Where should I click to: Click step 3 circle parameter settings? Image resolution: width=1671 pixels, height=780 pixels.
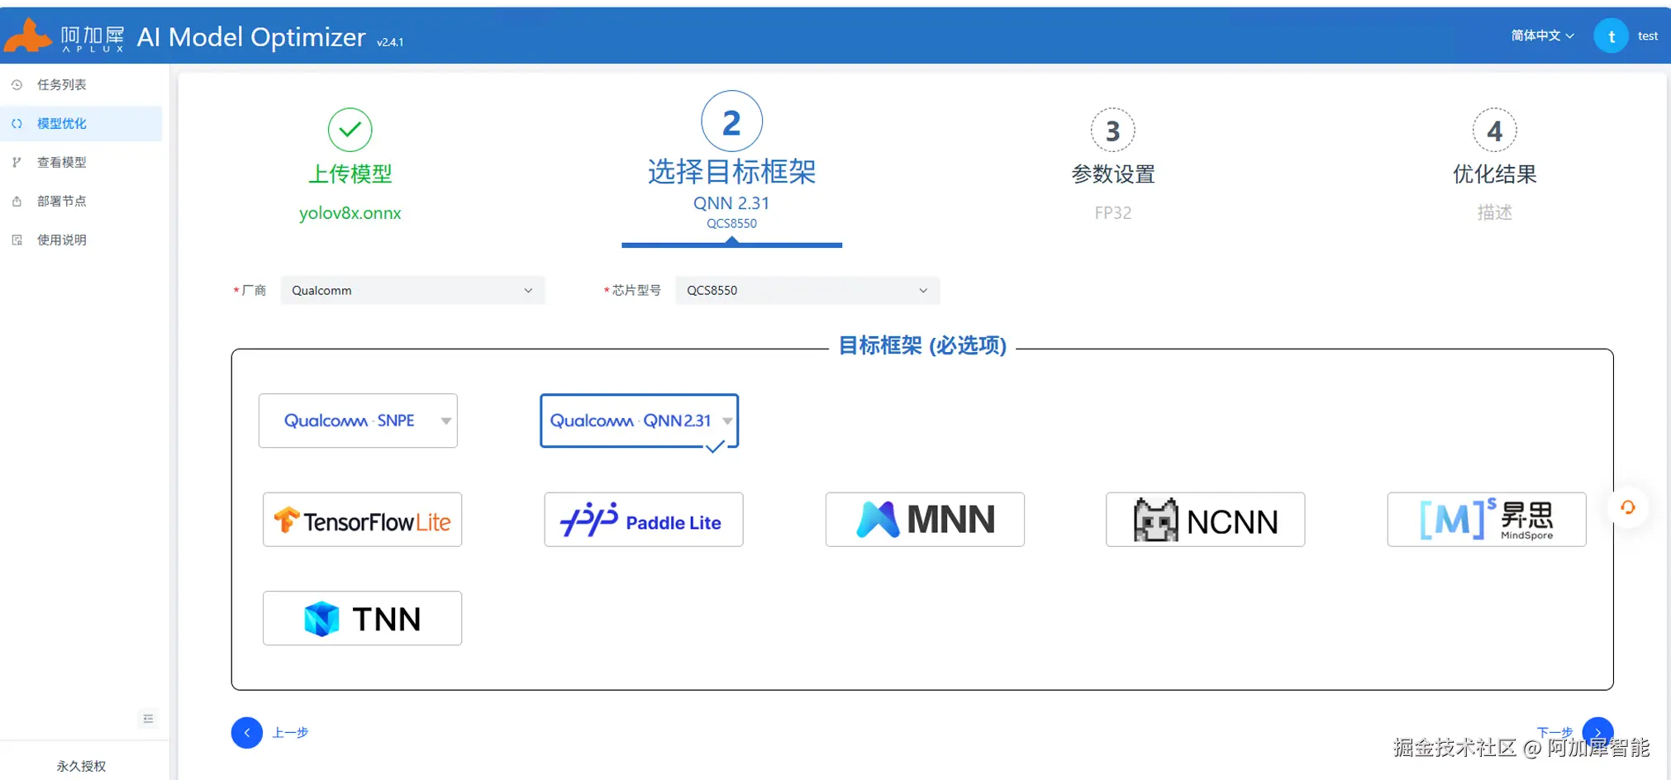click(1113, 131)
